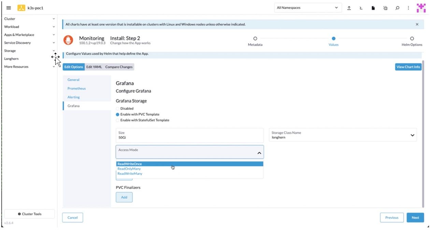
Task: Click the download KubeConfig file icon
Action: [373, 8]
